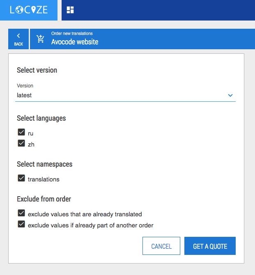Click the Select languages heading
The width and height of the screenshot is (255, 275).
click(x=41, y=118)
